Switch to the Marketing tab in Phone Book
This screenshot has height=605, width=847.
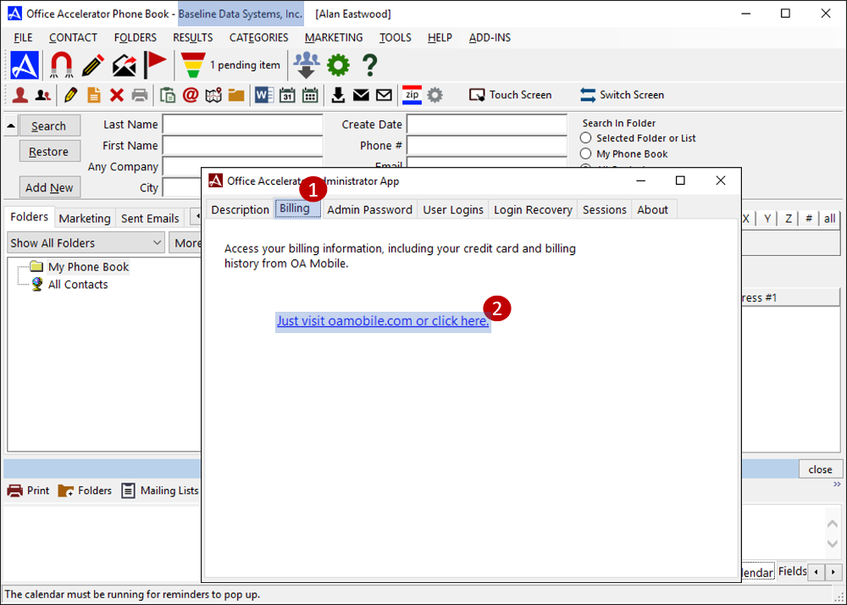coord(84,219)
